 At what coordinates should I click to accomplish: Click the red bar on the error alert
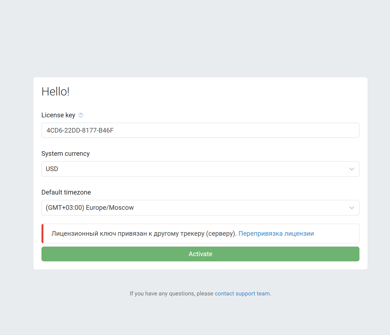(43, 234)
